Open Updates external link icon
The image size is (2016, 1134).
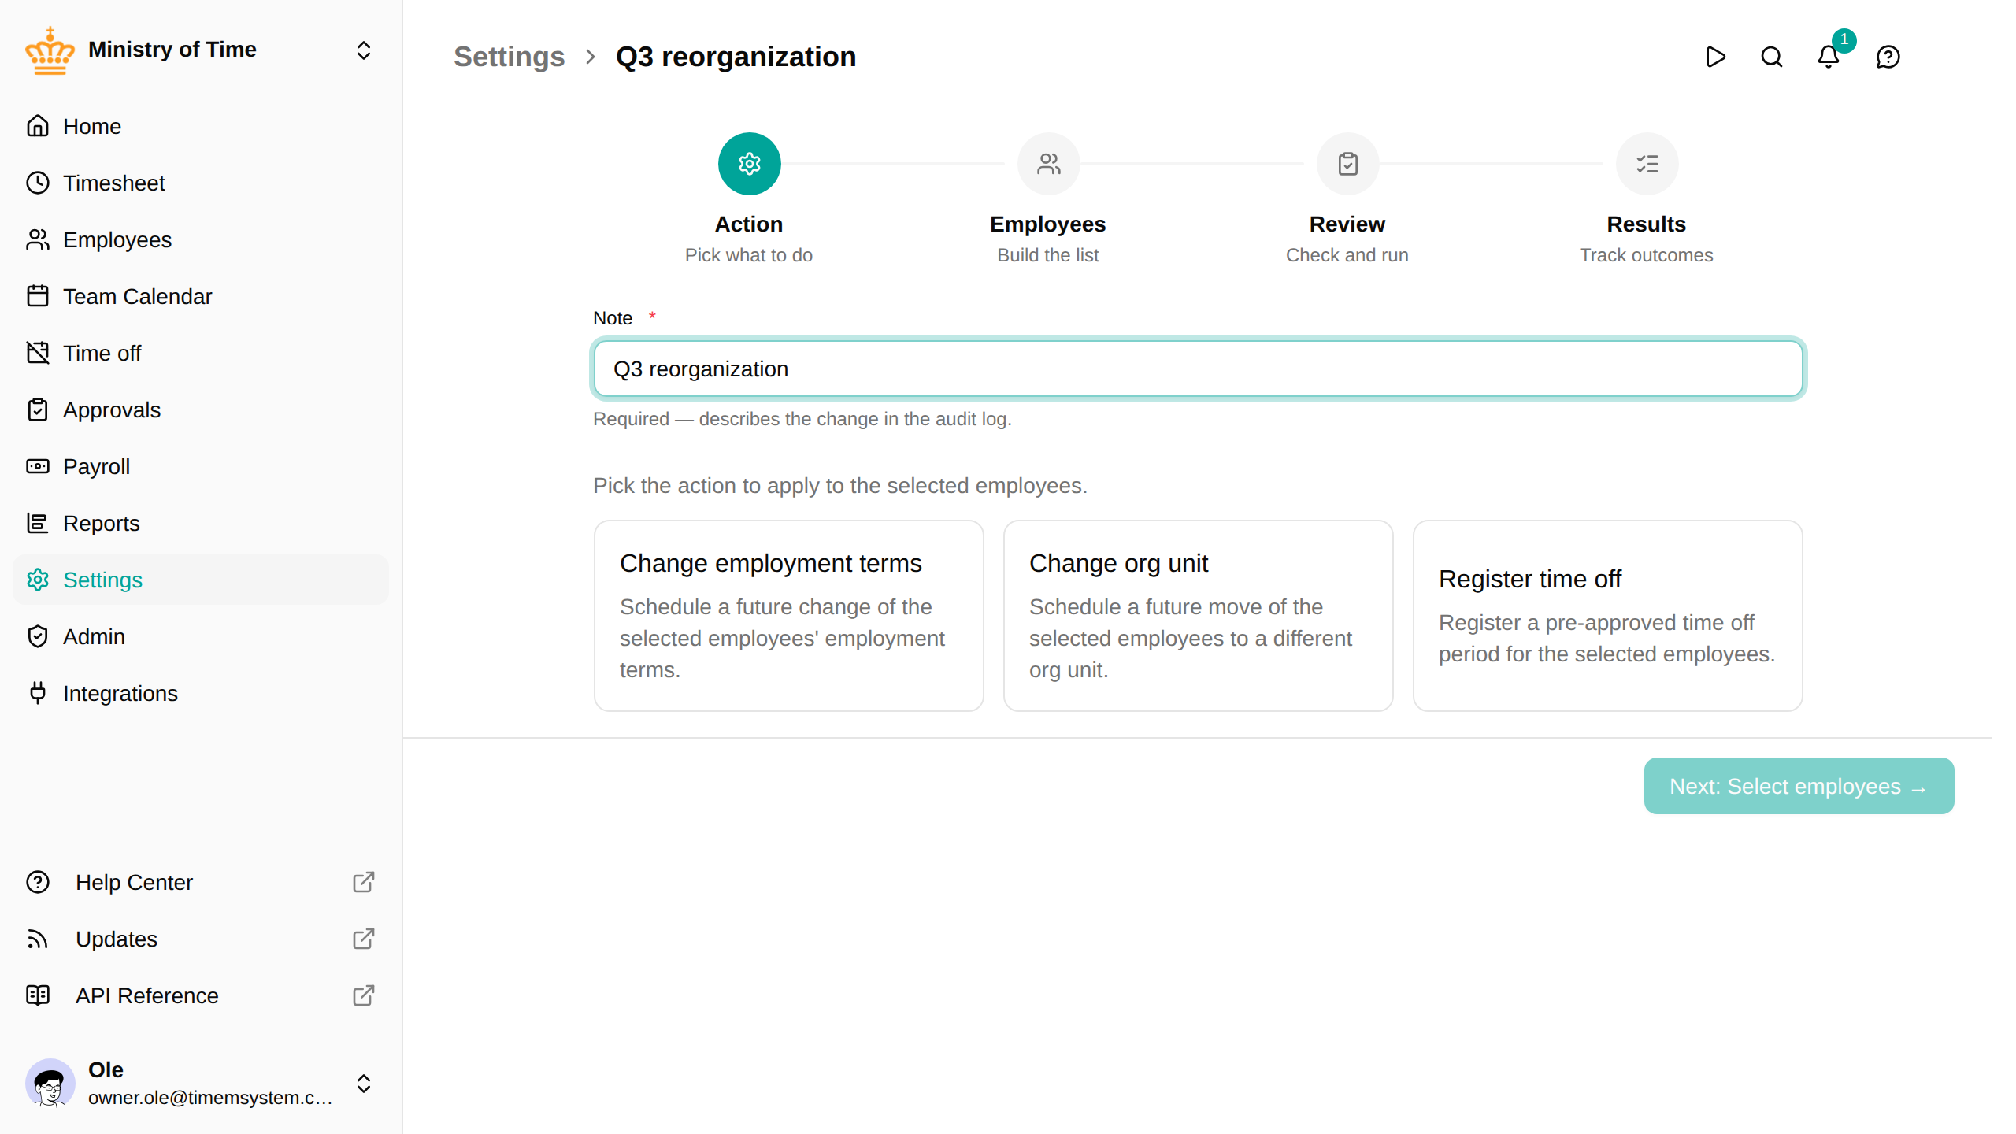[363, 939]
